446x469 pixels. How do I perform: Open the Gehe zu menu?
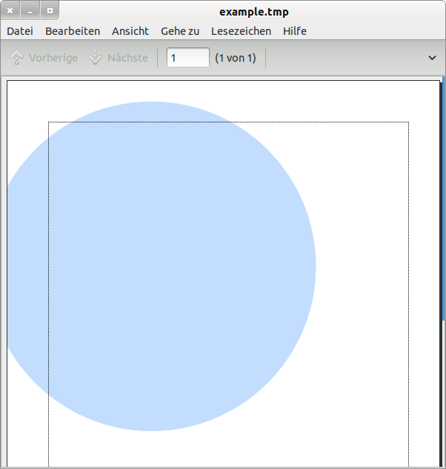tap(180, 31)
